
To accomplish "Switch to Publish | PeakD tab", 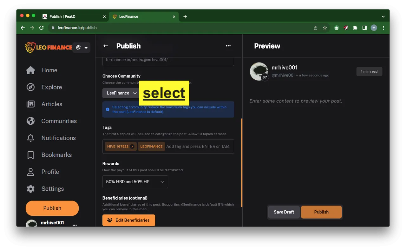I will 73,16.
